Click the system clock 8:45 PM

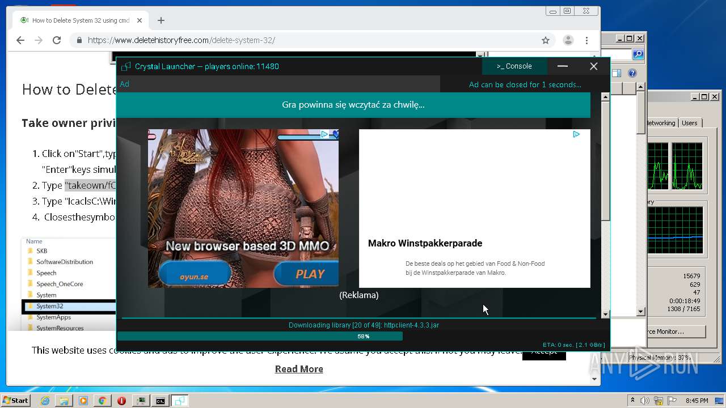pyautogui.click(x=697, y=401)
